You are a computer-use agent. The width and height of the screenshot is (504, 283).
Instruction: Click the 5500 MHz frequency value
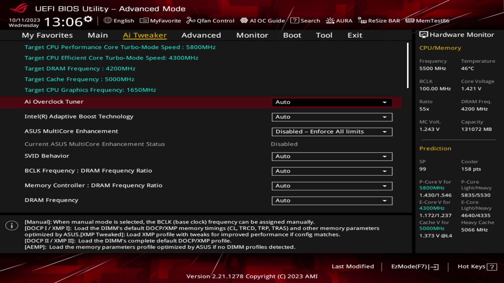433,68
